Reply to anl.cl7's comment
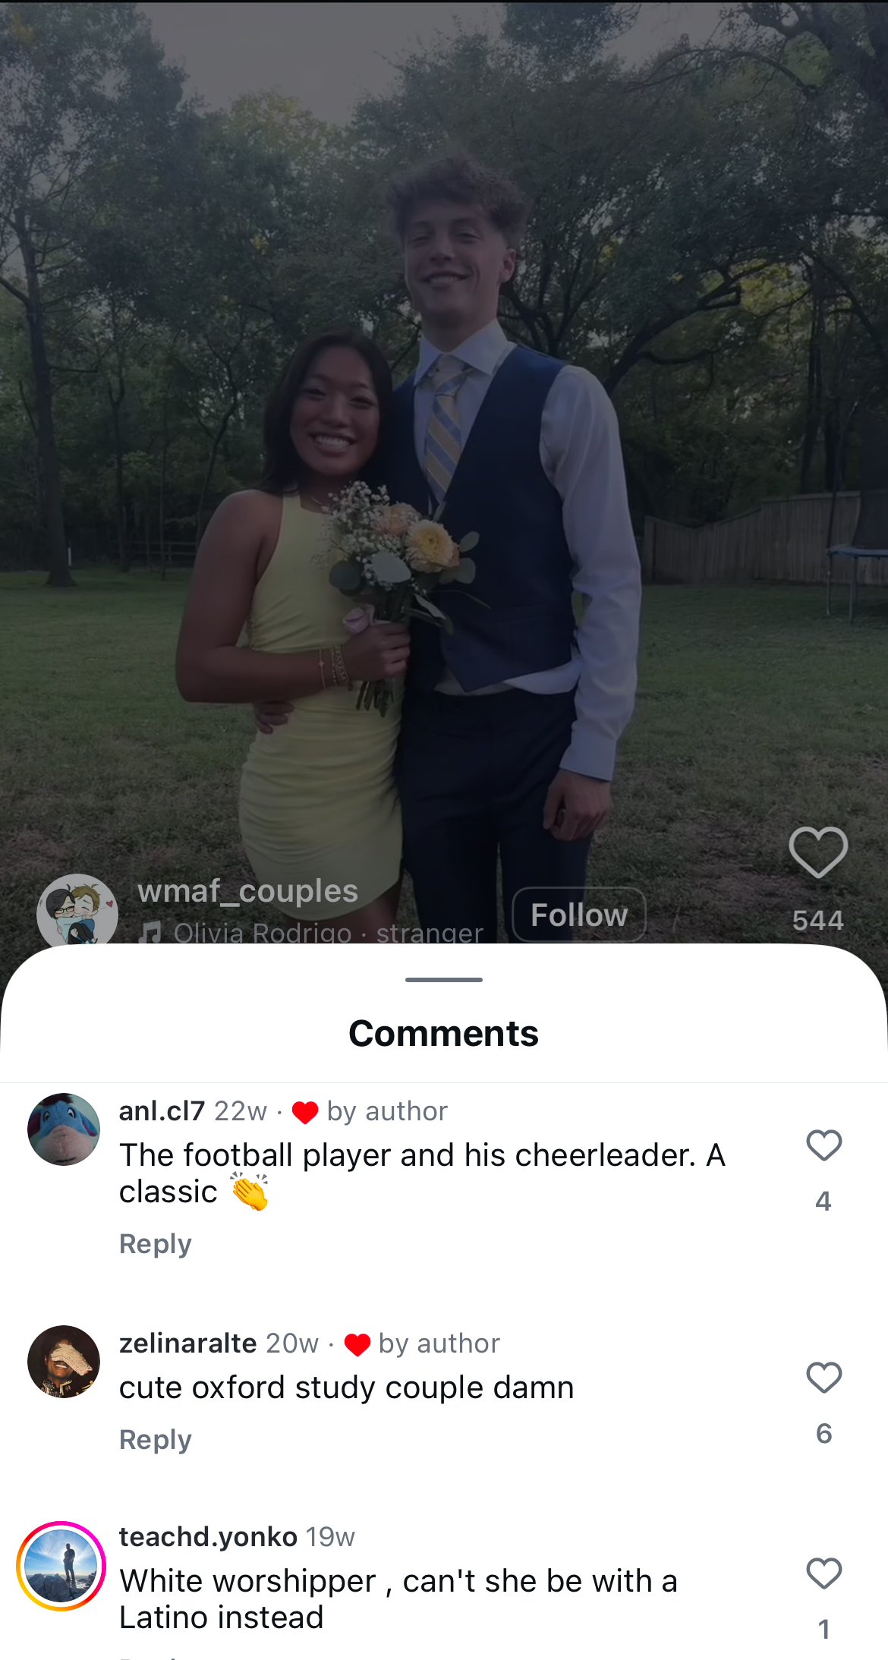Image resolution: width=888 pixels, height=1660 pixels. [x=156, y=1243]
